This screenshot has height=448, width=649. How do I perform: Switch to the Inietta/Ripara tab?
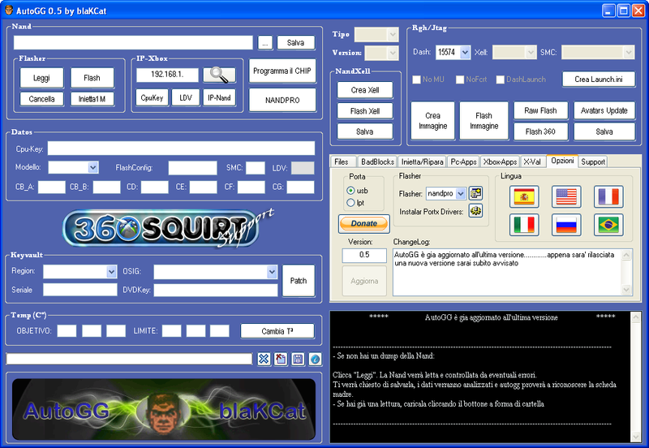coord(422,162)
